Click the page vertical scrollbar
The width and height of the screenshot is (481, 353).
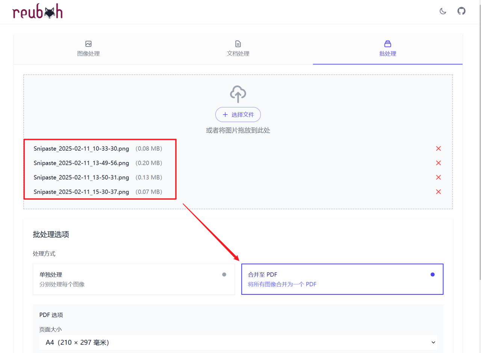[479, 150]
